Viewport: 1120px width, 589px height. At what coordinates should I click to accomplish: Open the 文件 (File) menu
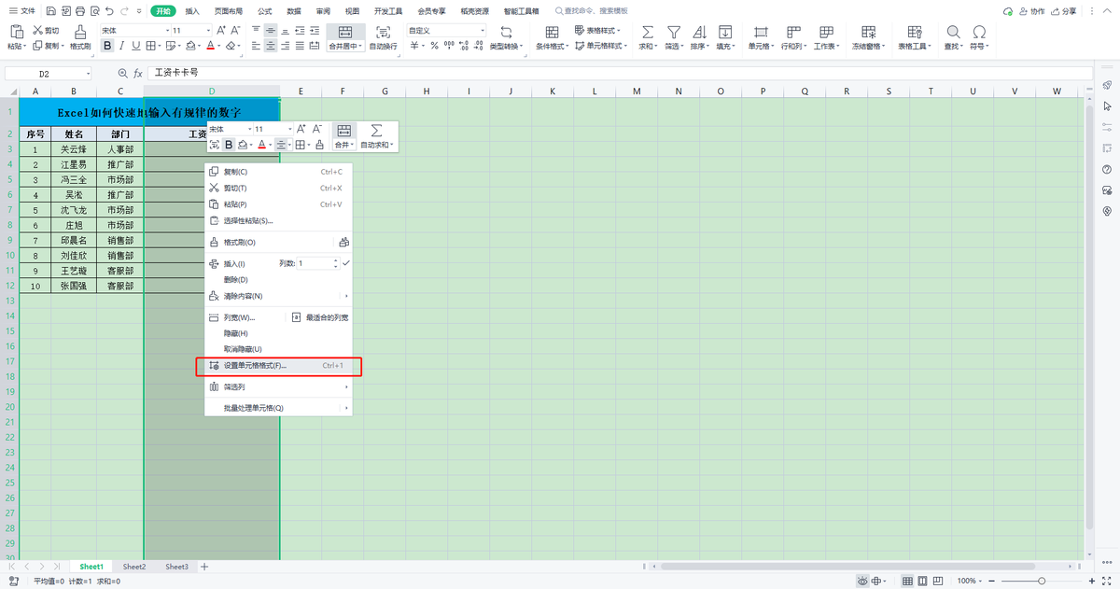coord(22,11)
